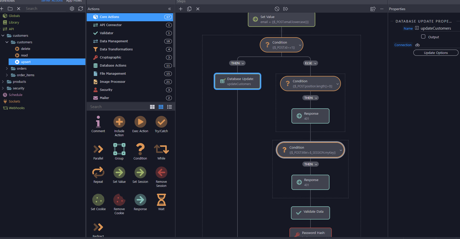Image resolution: width=460 pixels, height=239 pixels.
Task: Select the Try/Catch action icon
Action: [x=161, y=122]
